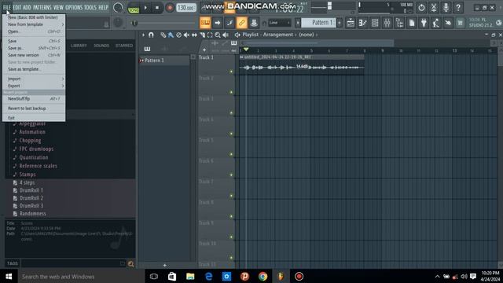Select the playlist Slip tool

click(194, 35)
